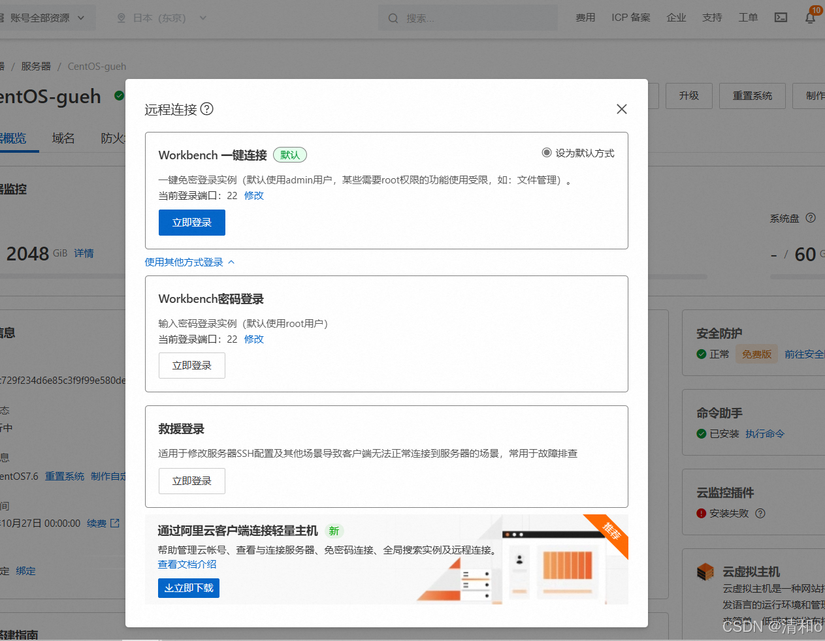Open notification bell icon
The image size is (825, 641).
811,18
